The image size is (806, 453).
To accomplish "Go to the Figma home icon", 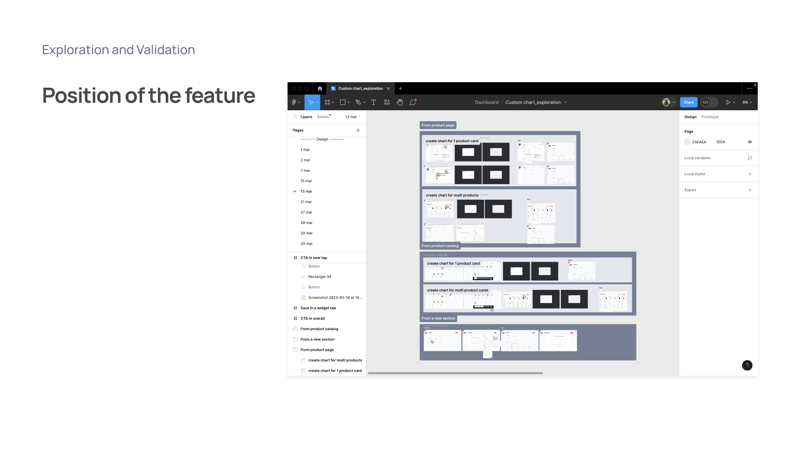I will point(320,89).
